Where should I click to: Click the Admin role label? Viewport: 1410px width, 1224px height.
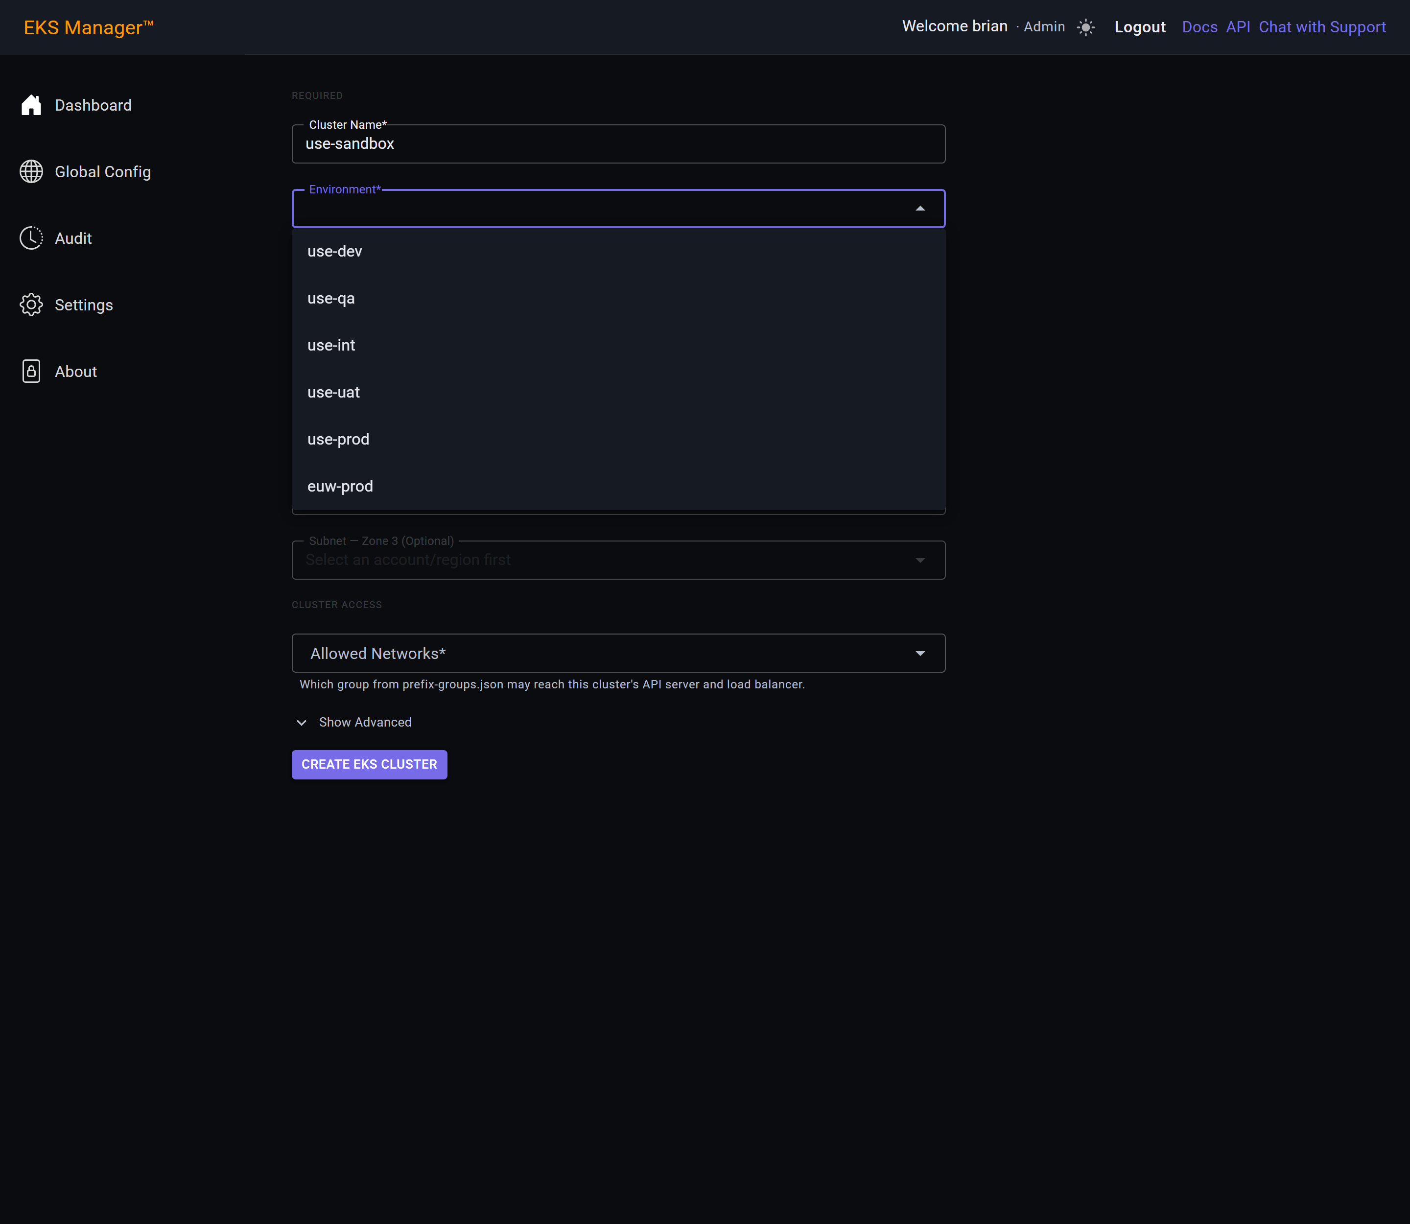pos(1044,26)
